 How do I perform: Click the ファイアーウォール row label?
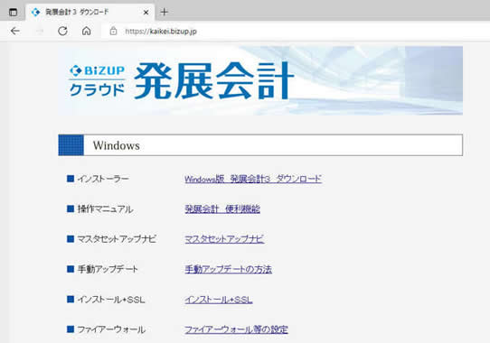pos(111,329)
